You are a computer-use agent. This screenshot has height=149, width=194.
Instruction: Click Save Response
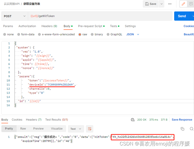[x=182, y=120]
